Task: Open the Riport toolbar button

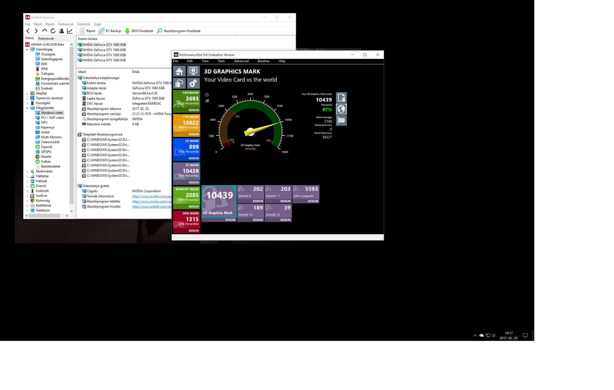Action: pos(87,31)
